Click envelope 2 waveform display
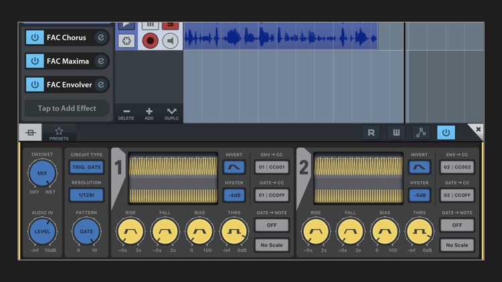This screenshot has height=282, width=502. click(x=358, y=178)
